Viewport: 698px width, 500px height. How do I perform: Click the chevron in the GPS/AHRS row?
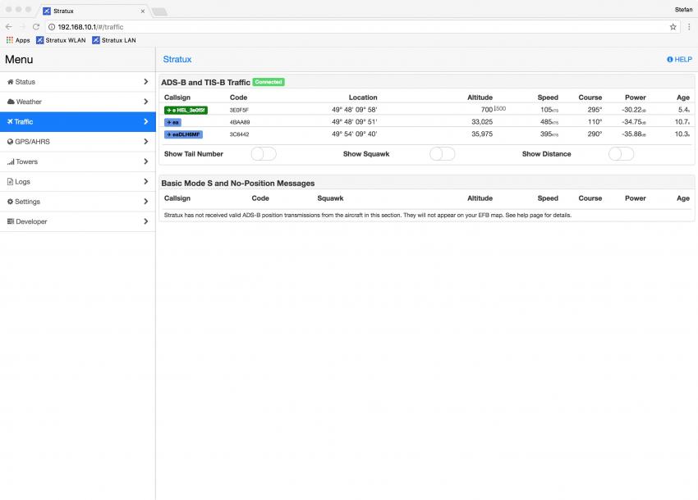pyautogui.click(x=146, y=141)
